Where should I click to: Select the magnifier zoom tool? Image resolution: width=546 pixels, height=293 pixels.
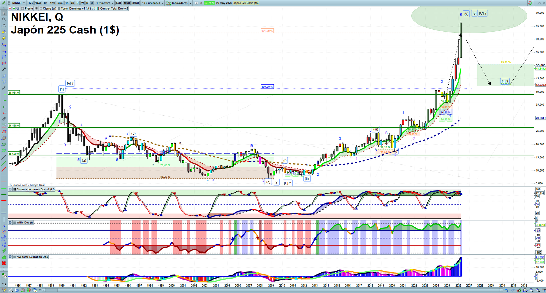coord(4,19)
